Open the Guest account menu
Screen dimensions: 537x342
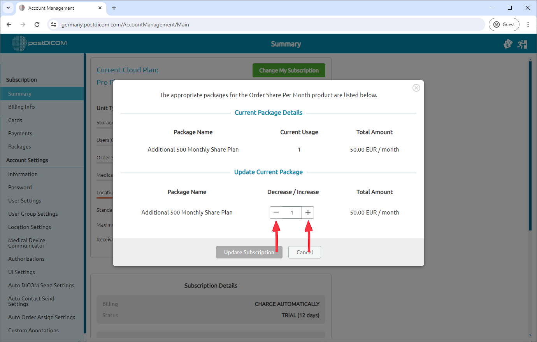(504, 24)
